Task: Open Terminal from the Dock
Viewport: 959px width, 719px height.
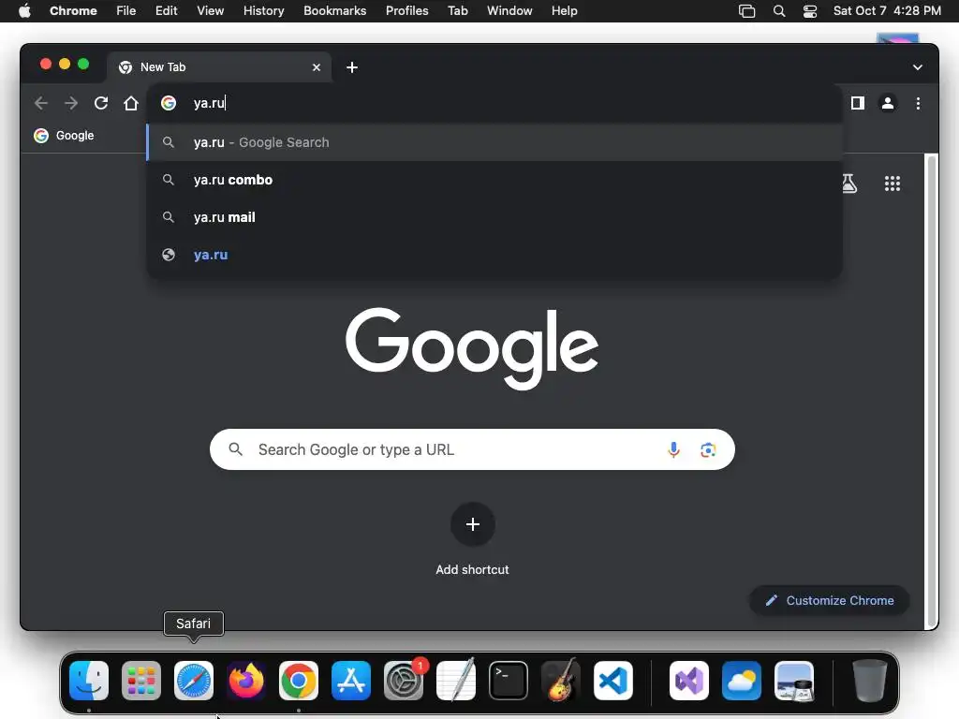Action: tap(509, 681)
